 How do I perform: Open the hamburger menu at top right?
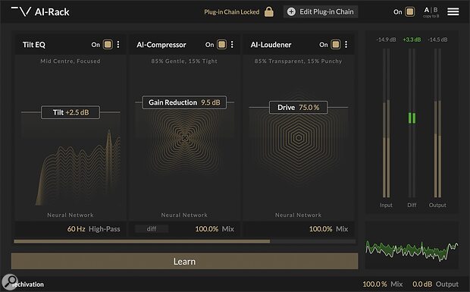(x=453, y=11)
